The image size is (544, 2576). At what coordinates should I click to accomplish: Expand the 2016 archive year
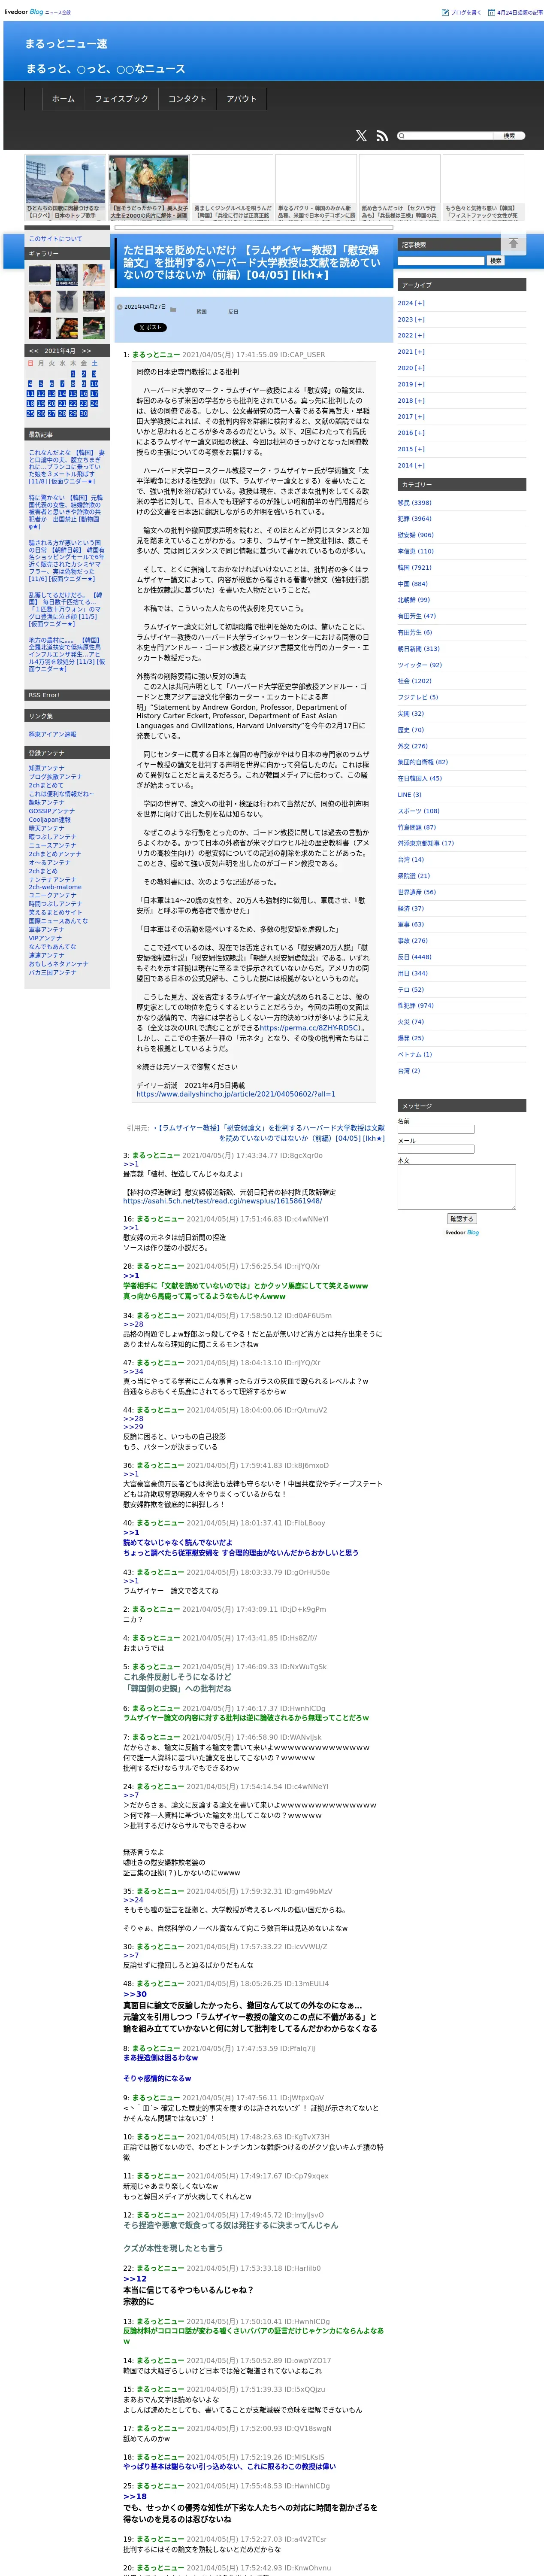coord(411,433)
